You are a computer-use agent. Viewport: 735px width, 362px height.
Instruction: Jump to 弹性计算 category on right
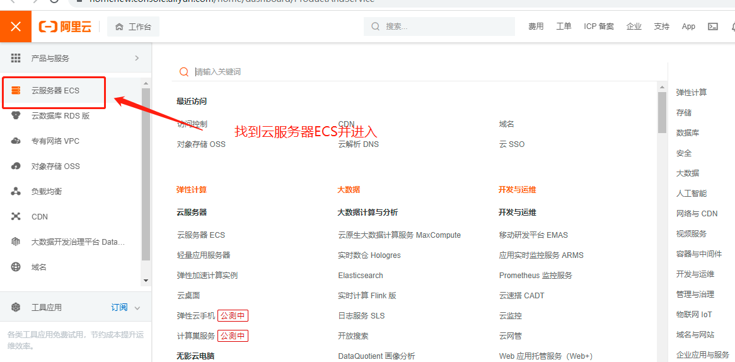pos(692,92)
